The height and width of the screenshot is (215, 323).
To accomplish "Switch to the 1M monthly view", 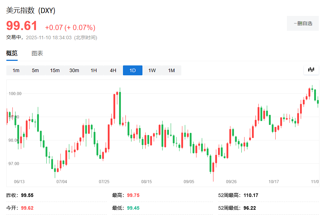I will tap(171, 70).
